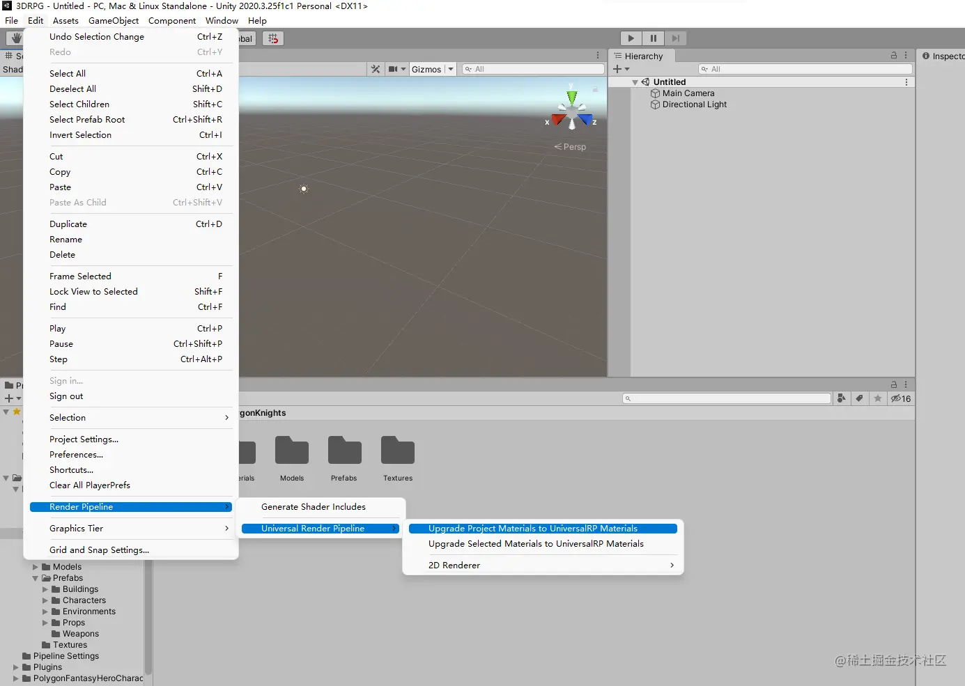The image size is (965, 686).
Task: Click the Main Camera object icon
Action: click(x=655, y=93)
